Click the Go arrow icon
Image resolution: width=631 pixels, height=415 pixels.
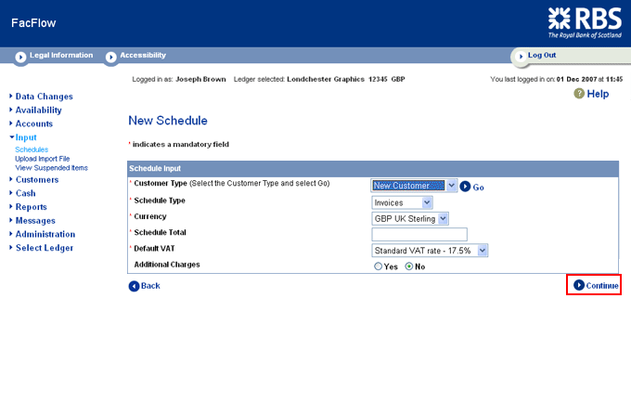[x=466, y=187]
